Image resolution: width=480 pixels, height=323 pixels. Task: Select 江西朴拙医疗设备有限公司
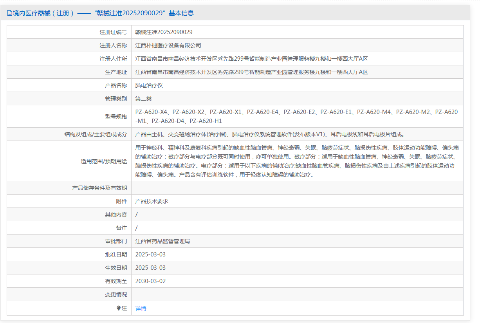click(168, 45)
